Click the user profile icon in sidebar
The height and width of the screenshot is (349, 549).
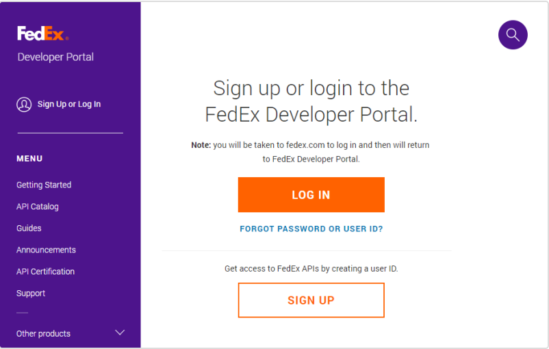(x=24, y=104)
